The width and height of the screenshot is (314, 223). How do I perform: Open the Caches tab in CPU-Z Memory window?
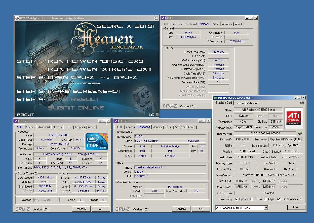178,24
